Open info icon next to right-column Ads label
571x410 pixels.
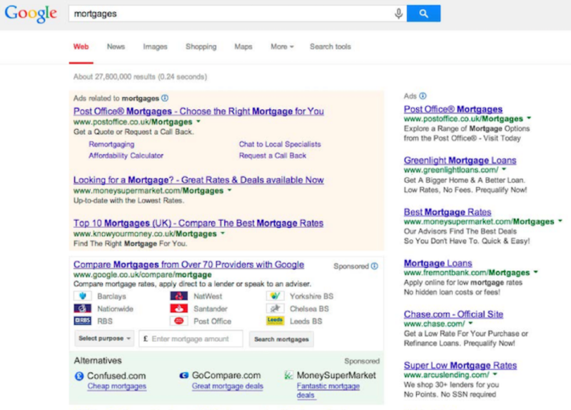(423, 96)
